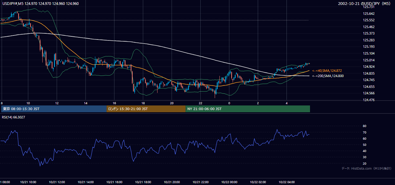Click hour label 14 under the price chart
The image size is (395, 185).
tap(86, 103)
